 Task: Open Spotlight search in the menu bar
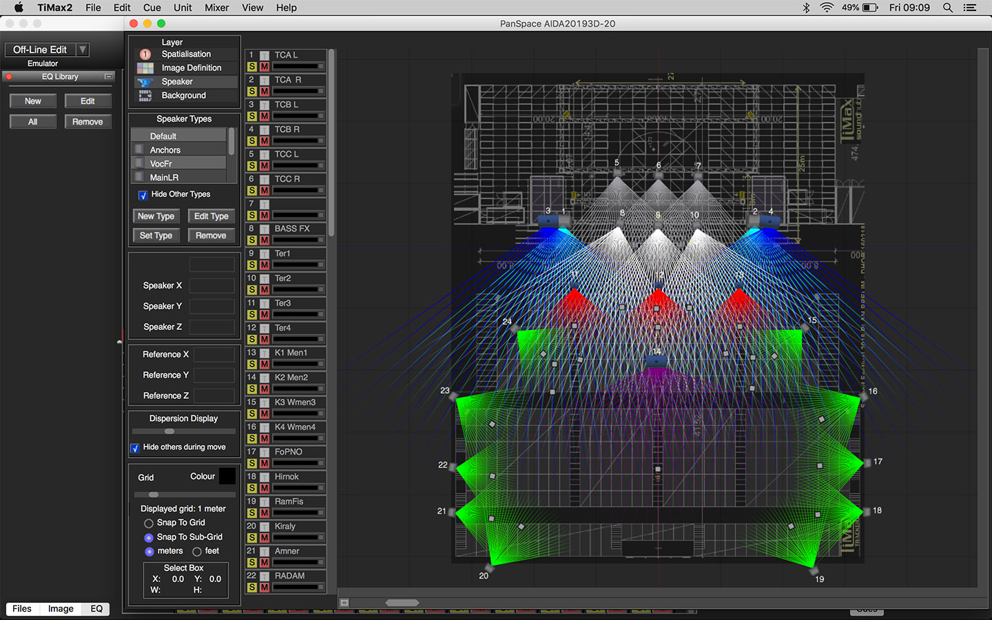[x=948, y=8]
